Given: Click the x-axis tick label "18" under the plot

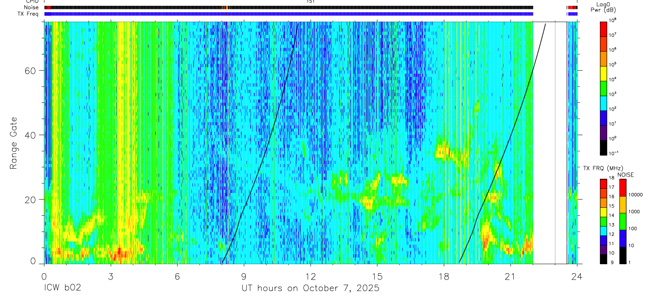Looking at the screenshot, I should (x=443, y=276).
